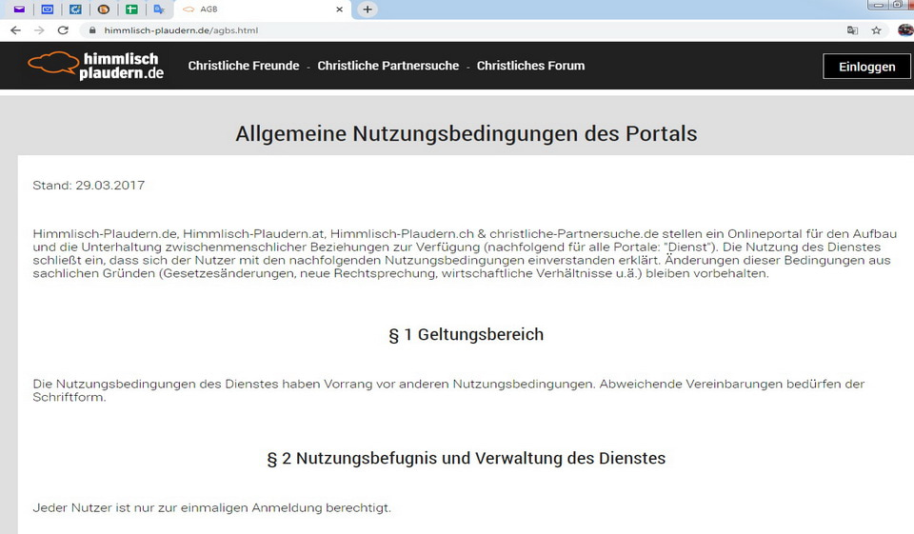Bookmark this page with star icon

(x=876, y=30)
